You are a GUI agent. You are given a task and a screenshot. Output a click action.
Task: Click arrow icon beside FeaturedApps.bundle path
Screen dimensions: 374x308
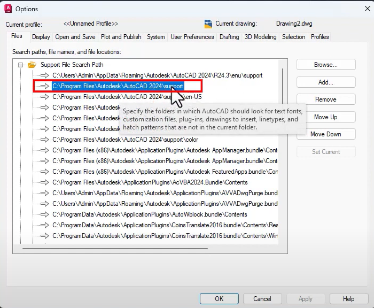tap(44, 172)
